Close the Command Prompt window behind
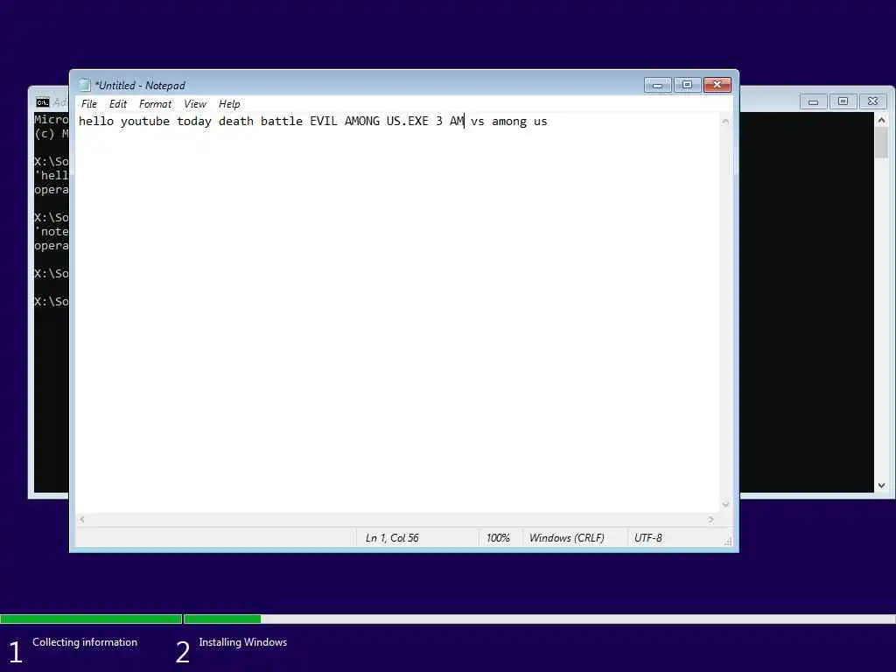This screenshot has height=672, width=896. click(872, 101)
